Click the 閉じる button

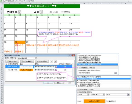(x=59, y=83)
